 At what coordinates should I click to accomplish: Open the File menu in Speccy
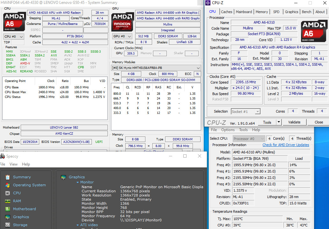pos(3,164)
